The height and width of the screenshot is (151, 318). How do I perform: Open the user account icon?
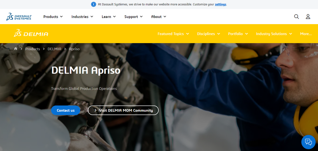tap(308, 16)
